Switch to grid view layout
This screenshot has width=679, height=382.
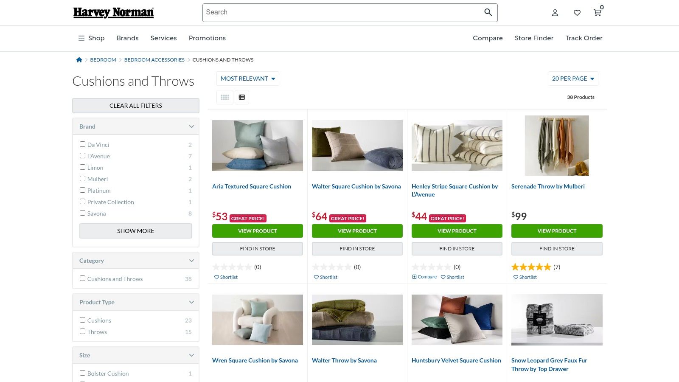[x=225, y=97]
